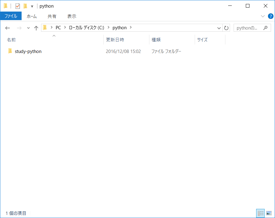
Task: Open the Help question mark icon
Action: [270, 16]
